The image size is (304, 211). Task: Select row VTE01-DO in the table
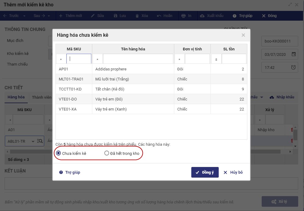[151, 99]
